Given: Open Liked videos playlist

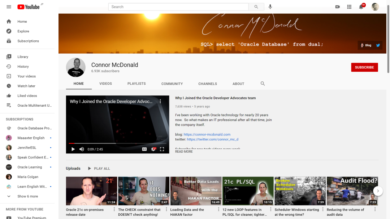Looking at the screenshot, I should (27, 96).
